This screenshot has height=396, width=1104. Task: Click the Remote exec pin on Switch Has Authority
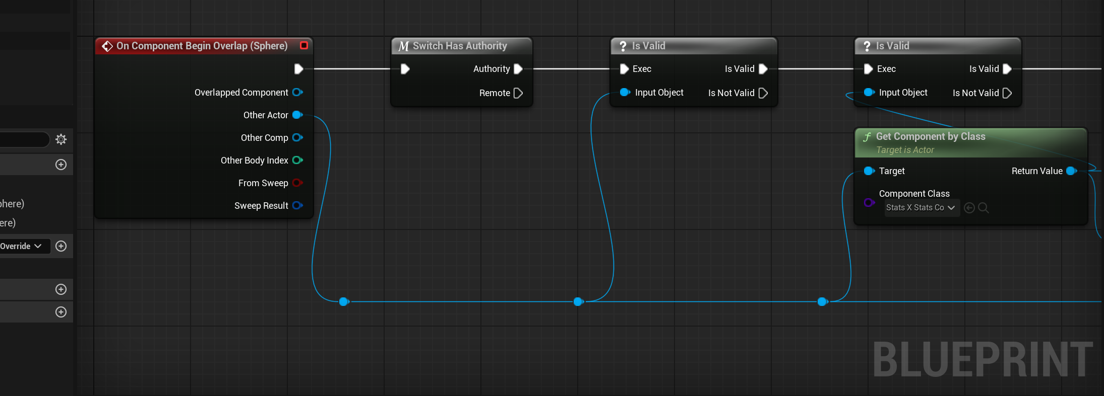point(518,93)
